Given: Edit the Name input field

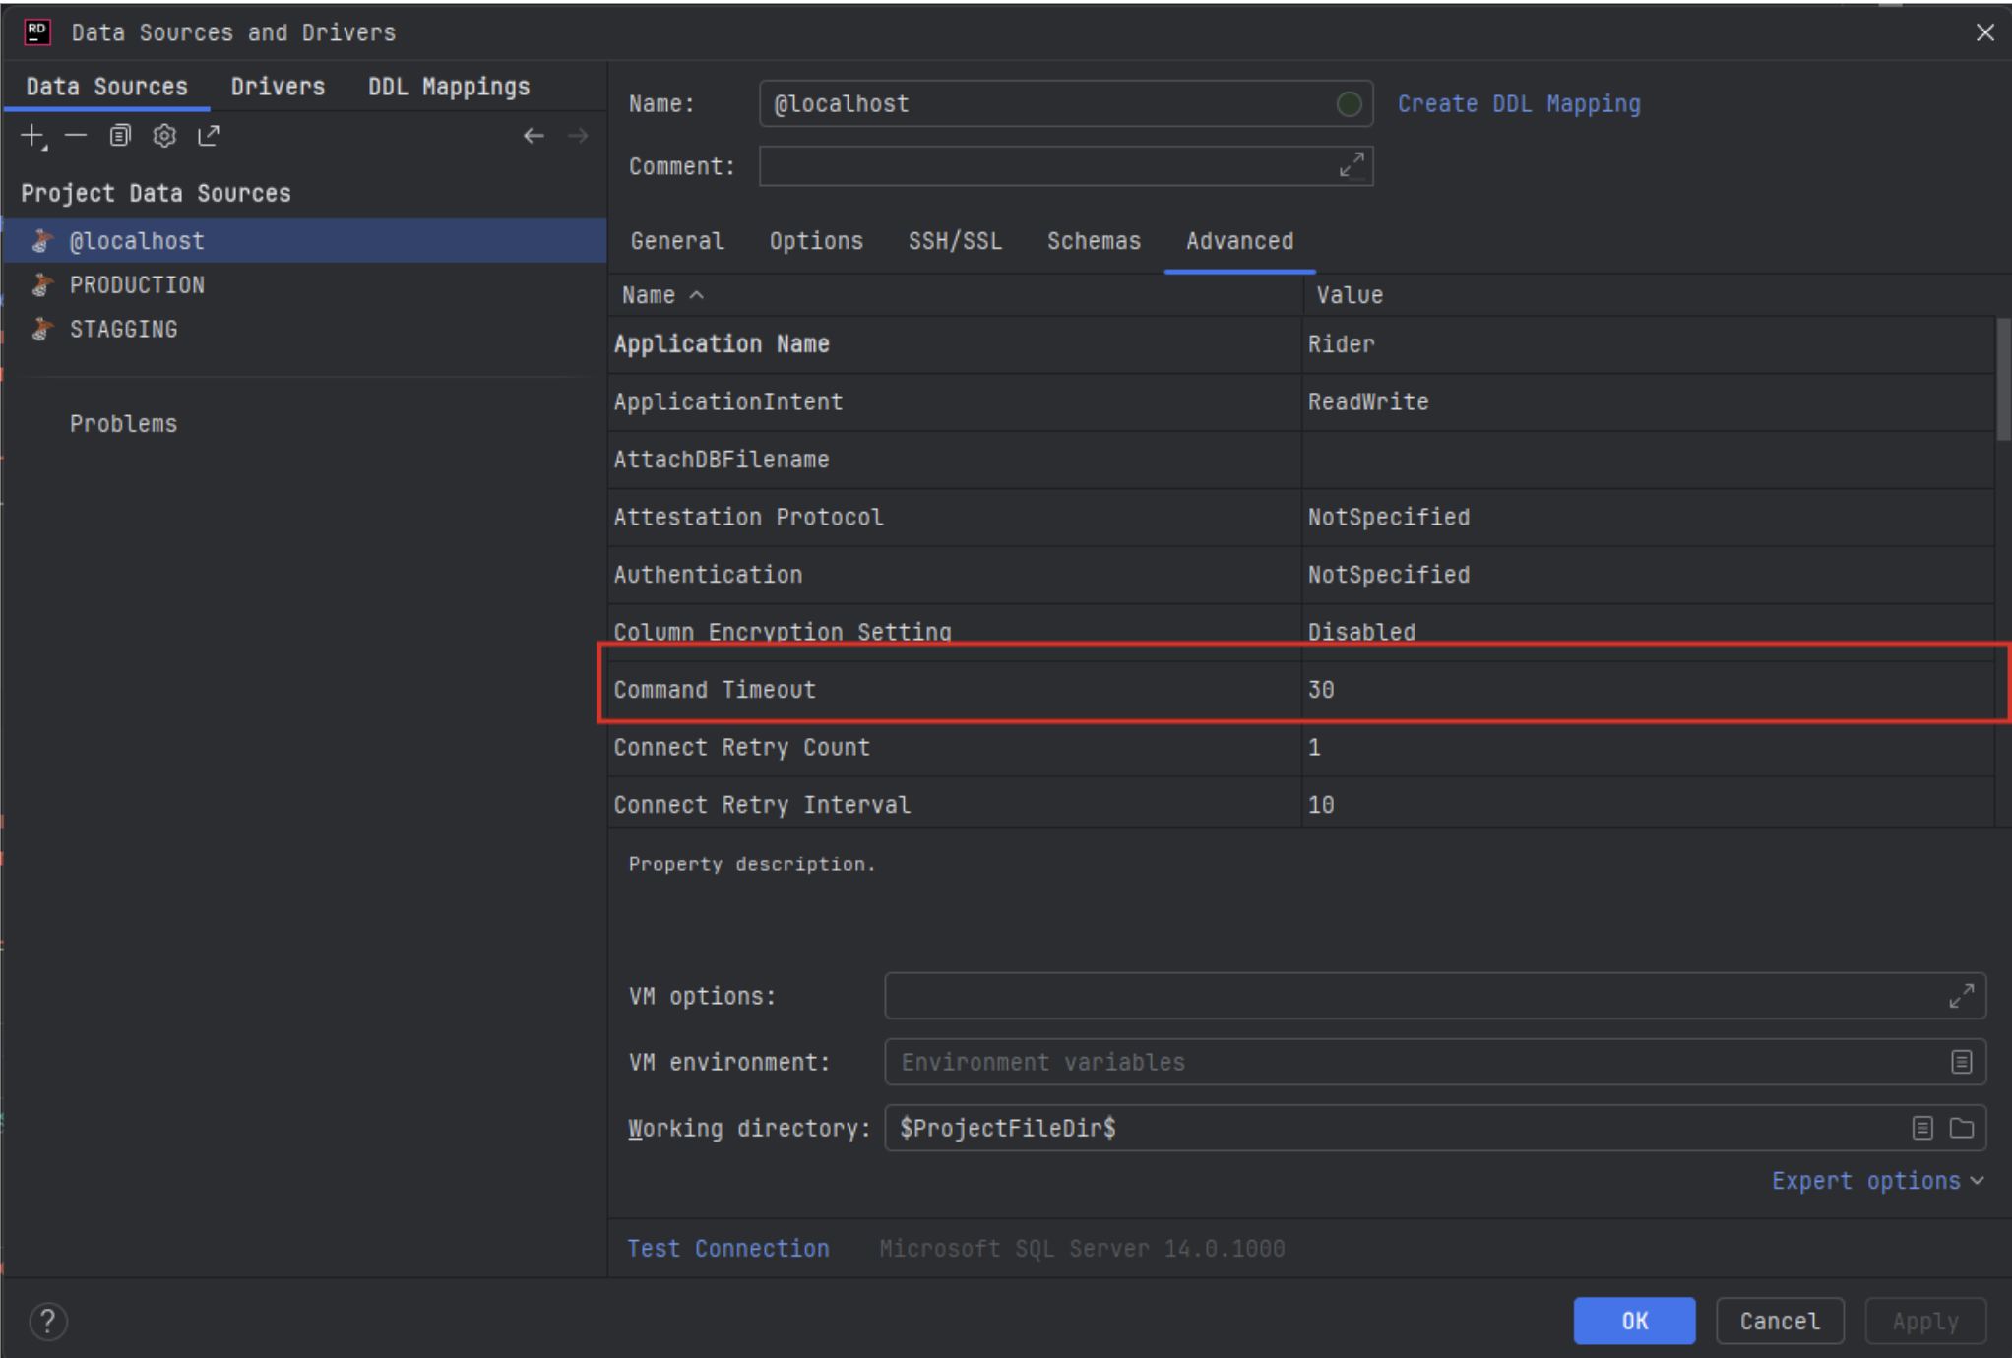Looking at the screenshot, I should click(1066, 103).
